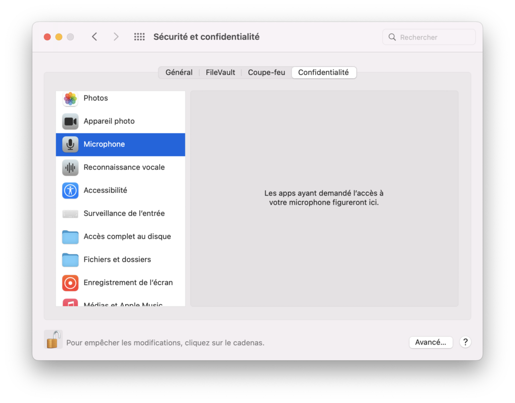515x403 pixels.
Task: Click the microphone icon in the selected row
Action: point(70,144)
